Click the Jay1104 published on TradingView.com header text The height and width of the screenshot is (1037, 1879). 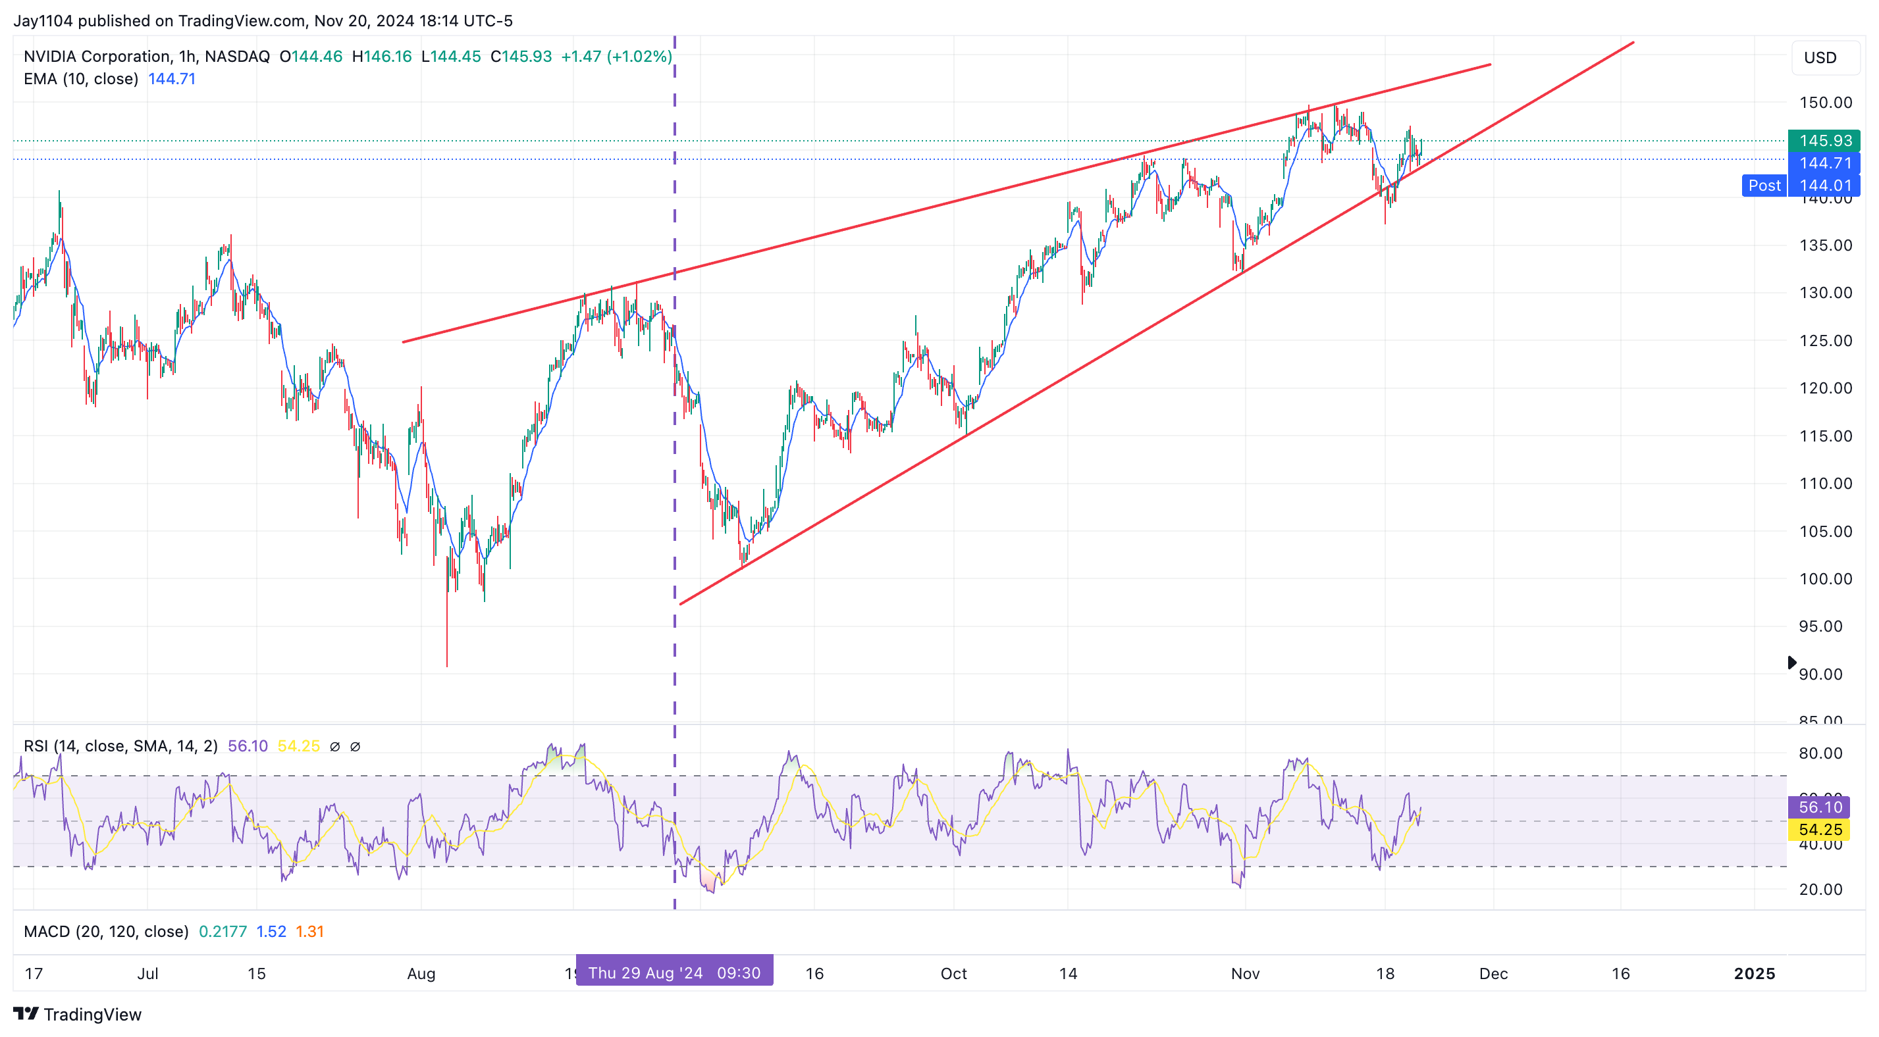[263, 20]
